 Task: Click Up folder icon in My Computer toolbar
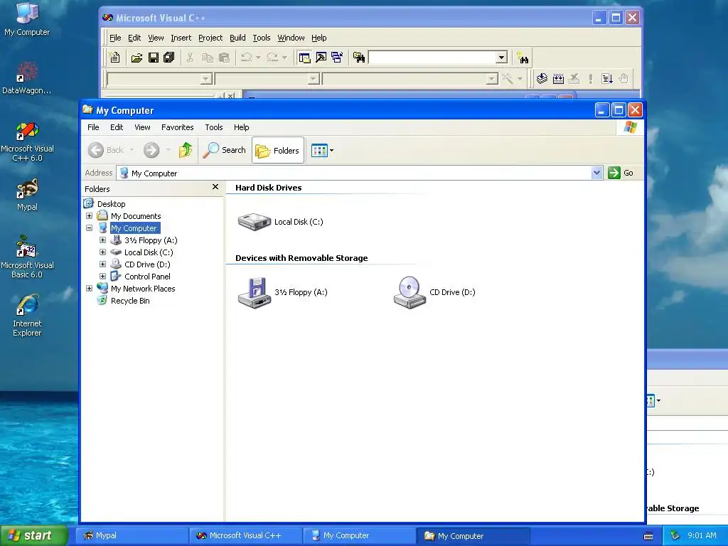[x=186, y=150]
